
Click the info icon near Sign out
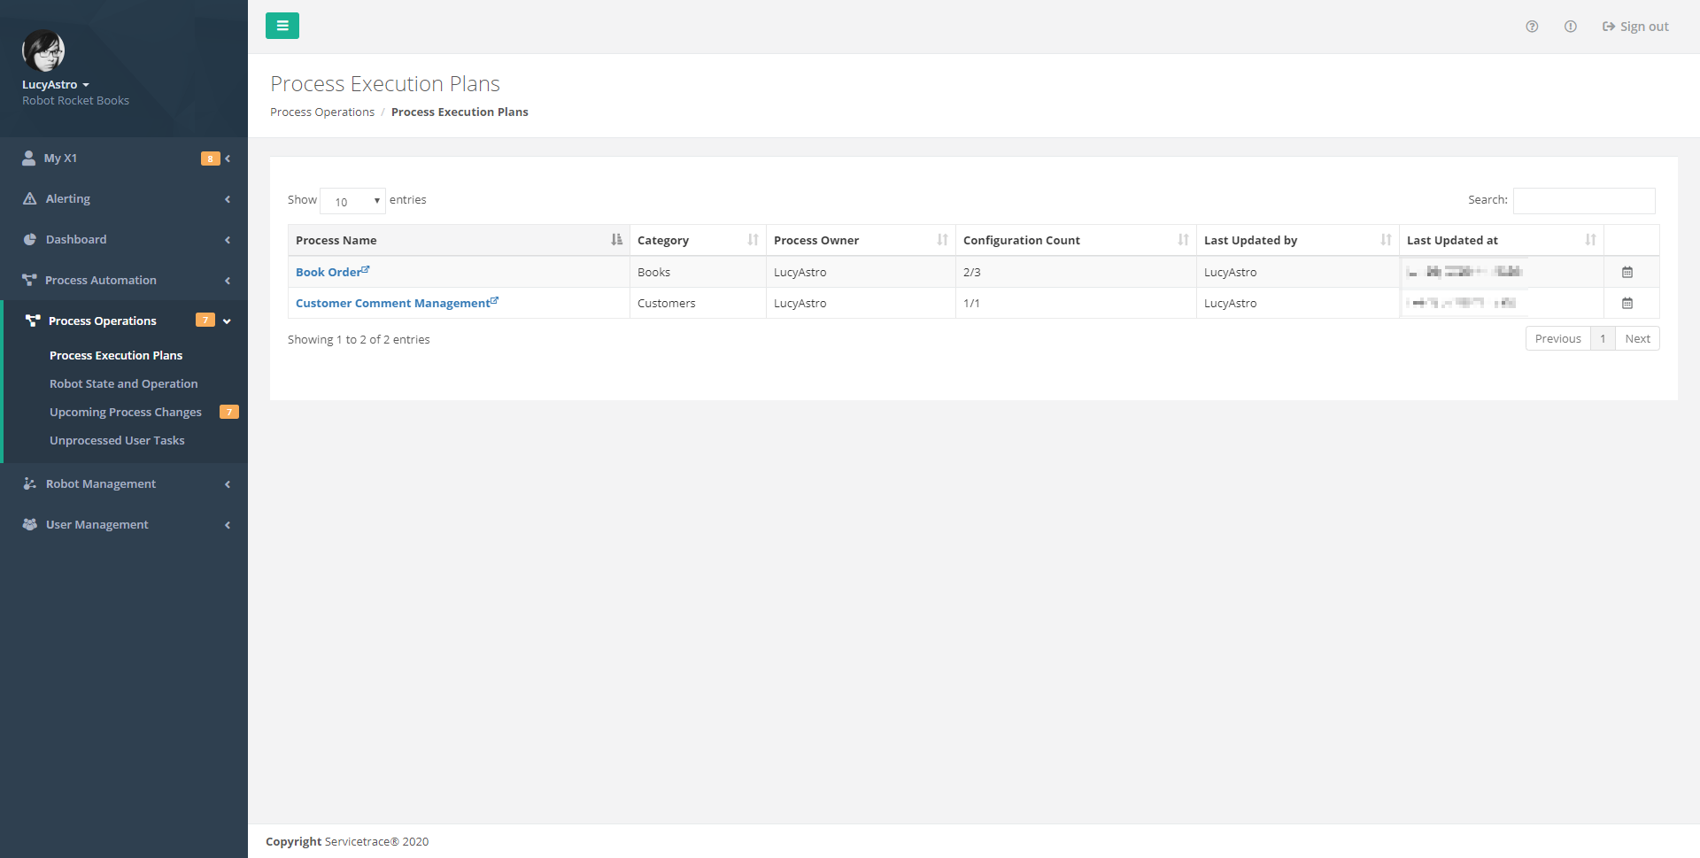(1572, 27)
